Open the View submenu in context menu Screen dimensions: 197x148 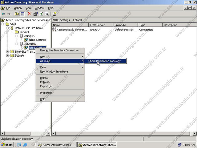click(60, 67)
